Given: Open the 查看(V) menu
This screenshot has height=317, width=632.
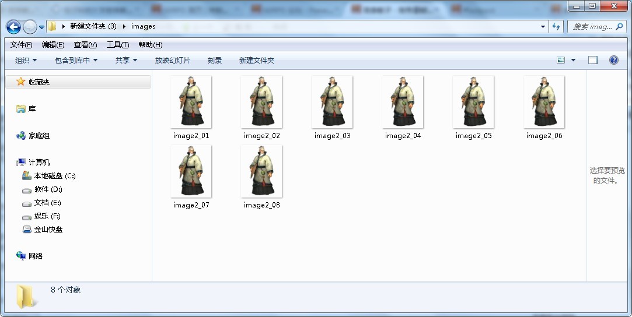Looking at the screenshot, I should coord(85,45).
